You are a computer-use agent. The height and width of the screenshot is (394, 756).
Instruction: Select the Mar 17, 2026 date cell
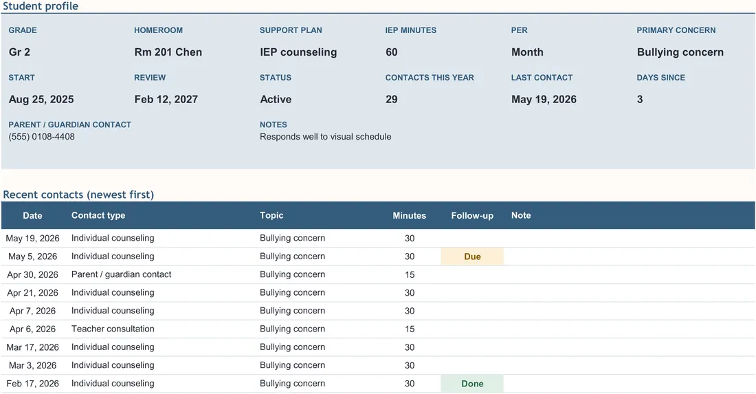coord(33,347)
